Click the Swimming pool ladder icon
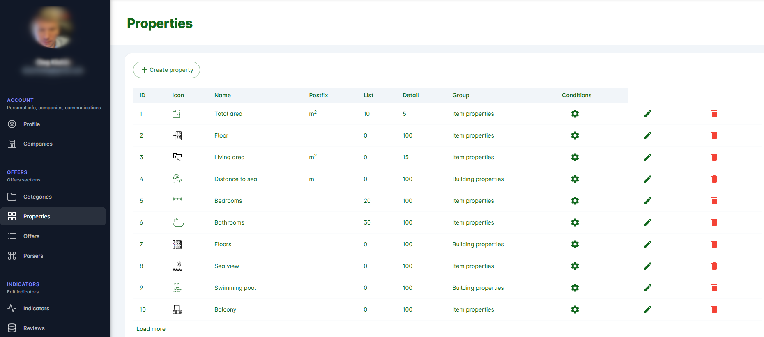 click(x=177, y=288)
